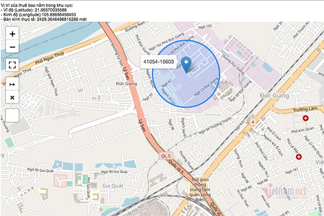This screenshot has width=324, height=216.
Task: Click the Nút giao thông Long Biên label
Action: (x=200, y=190)
